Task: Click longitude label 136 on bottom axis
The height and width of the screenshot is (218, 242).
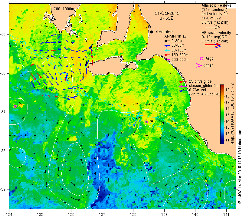Action: click(71, 215)
